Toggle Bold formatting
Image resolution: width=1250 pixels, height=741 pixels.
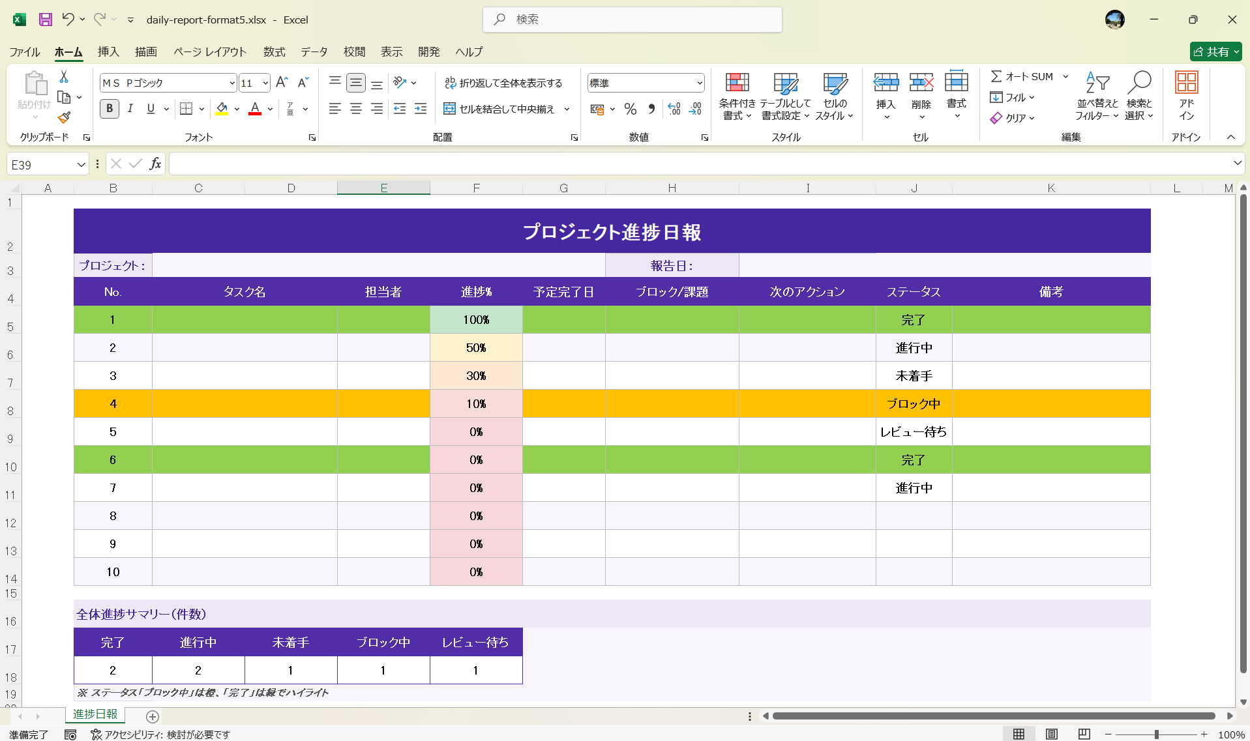(x=110, y=109)
